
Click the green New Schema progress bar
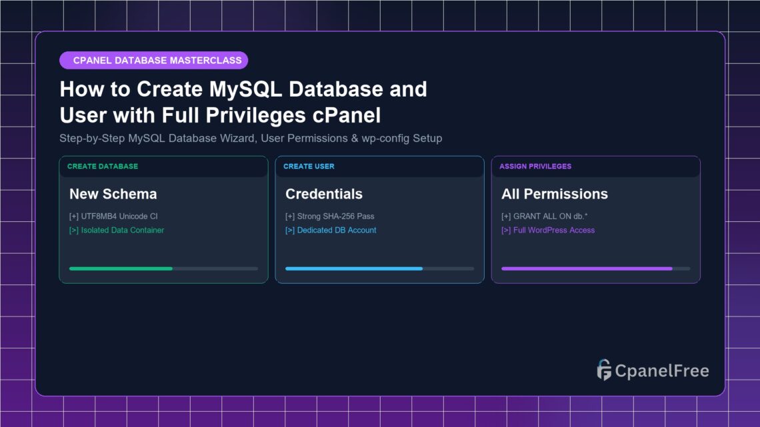click(x=163, y=268)
